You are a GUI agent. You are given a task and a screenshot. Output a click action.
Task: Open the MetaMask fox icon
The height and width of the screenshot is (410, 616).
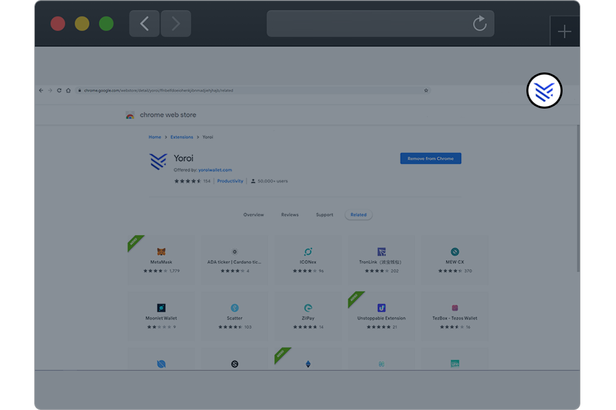coord(161,251)
